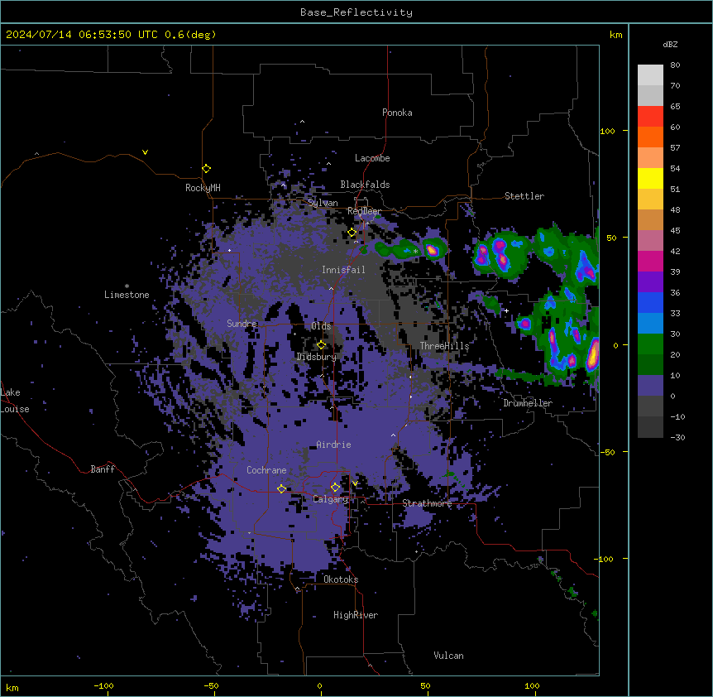The image size is (713, 697).
Task: Choose the lightest gray 80-70 dBZ swatch
Action: tap(650, 75)
